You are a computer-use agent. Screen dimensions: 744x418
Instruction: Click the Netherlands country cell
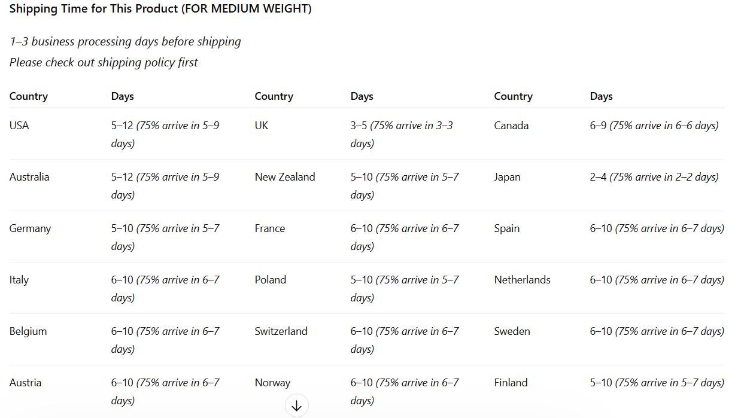tap(522, 280)
